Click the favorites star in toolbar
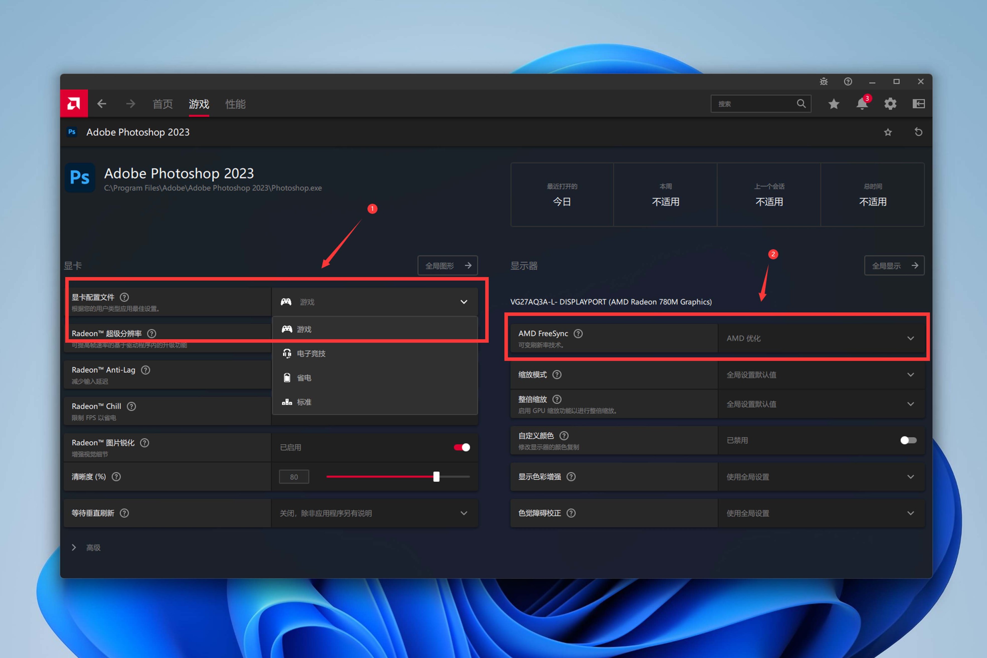Image resolution: width=987 pixels, height=658 pixels. click(834, 104)
